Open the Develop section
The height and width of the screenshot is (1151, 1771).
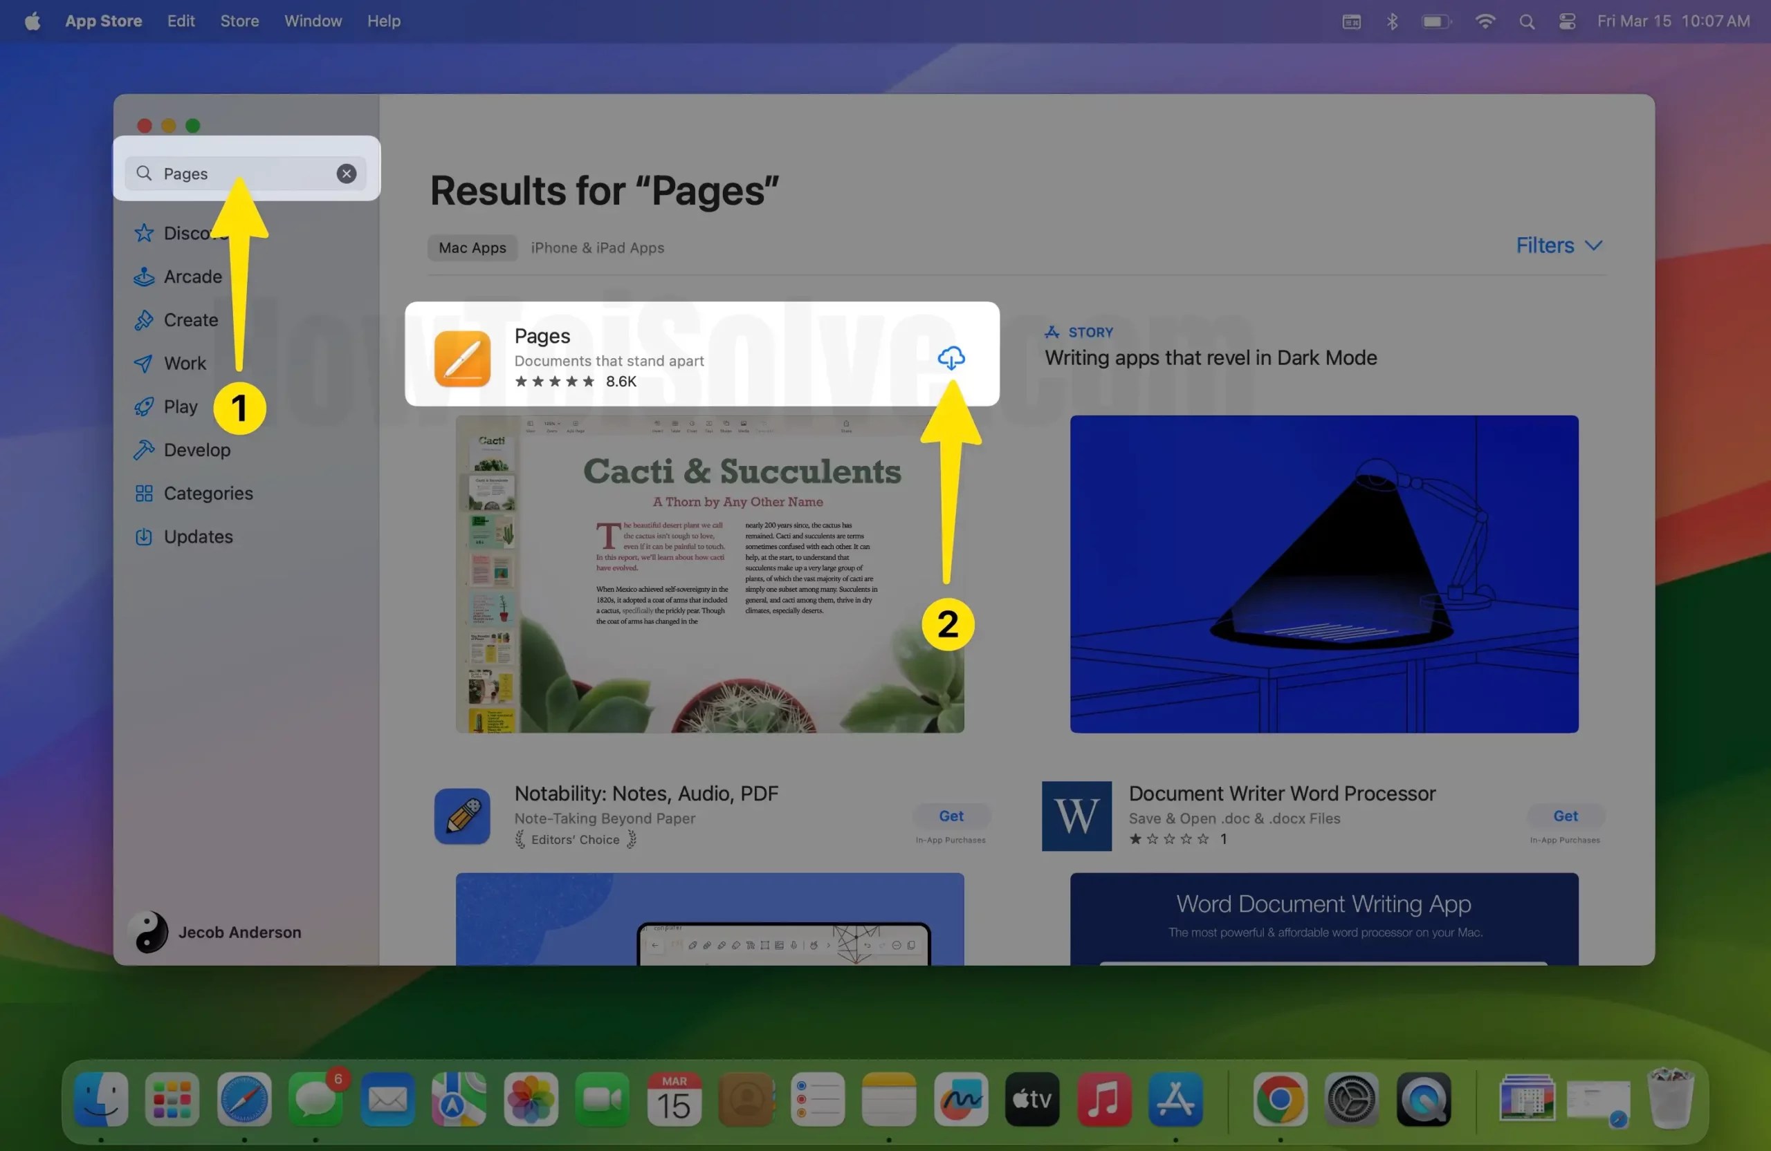click(x=196, y=450)
